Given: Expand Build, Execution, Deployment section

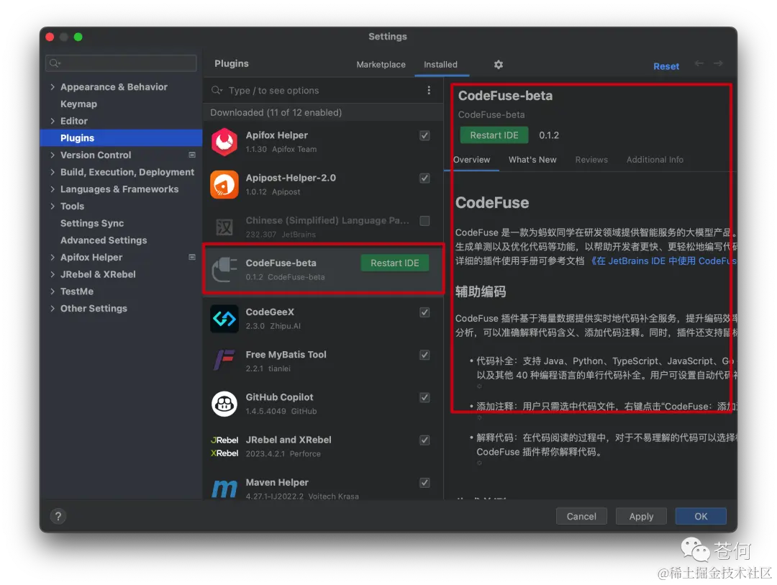Looking at the screenshot, I should point(53,172).
